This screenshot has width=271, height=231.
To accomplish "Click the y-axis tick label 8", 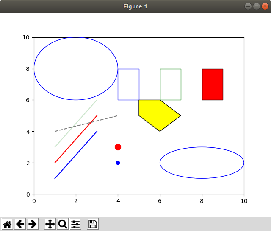I will tap(28, 69).
